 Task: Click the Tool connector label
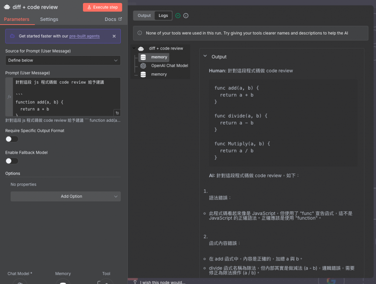[x=106, y=273]
